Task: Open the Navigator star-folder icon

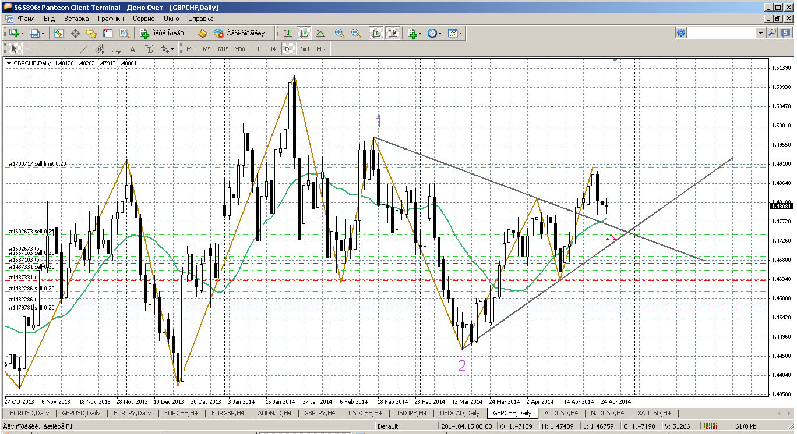Action: click(91, 34)
